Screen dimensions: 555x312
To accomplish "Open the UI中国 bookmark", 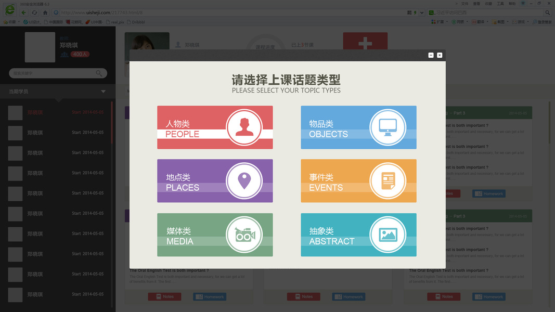I will click(94, 22).
